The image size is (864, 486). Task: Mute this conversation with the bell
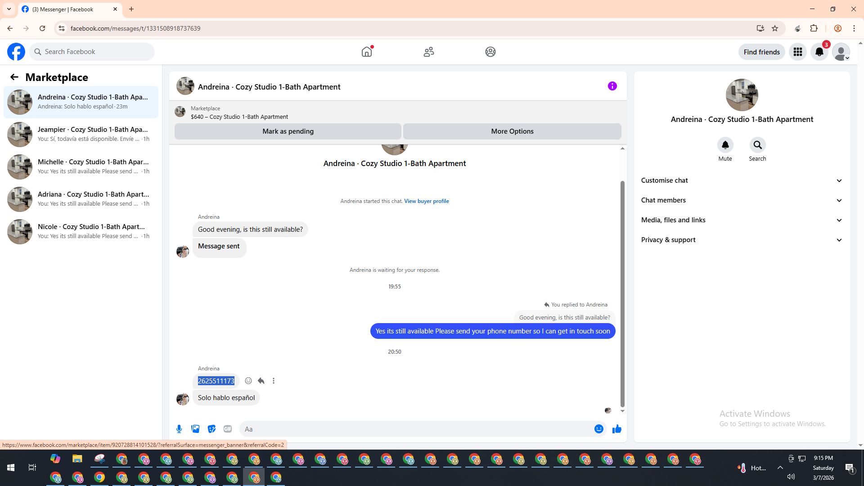tap(725, 145)
